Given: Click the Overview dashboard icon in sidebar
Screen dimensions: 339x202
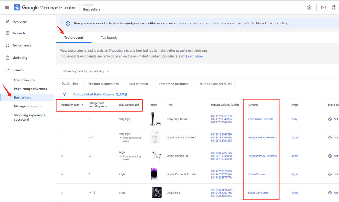Looking at the screenshot, I should pos(8,22).
